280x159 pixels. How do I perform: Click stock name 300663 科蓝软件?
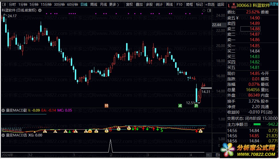[x=253, y=5]
